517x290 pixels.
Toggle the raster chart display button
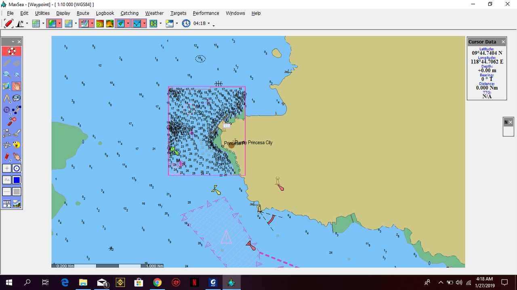(x=68, y=23)
